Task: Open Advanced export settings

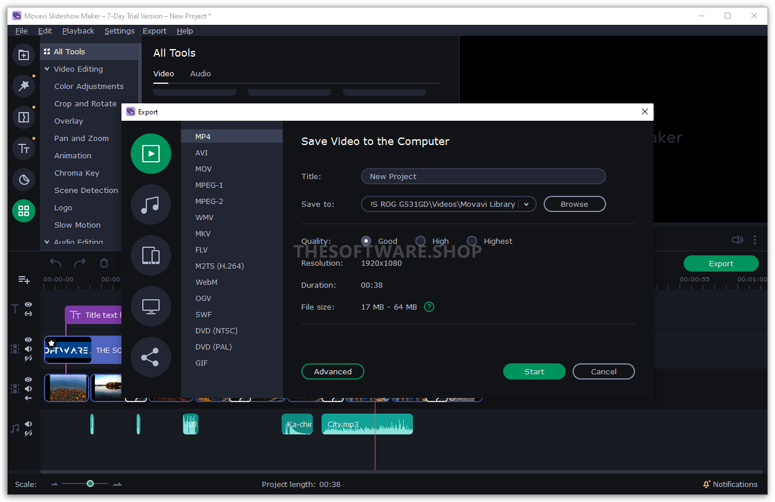Action: click(x=333, y=371)
